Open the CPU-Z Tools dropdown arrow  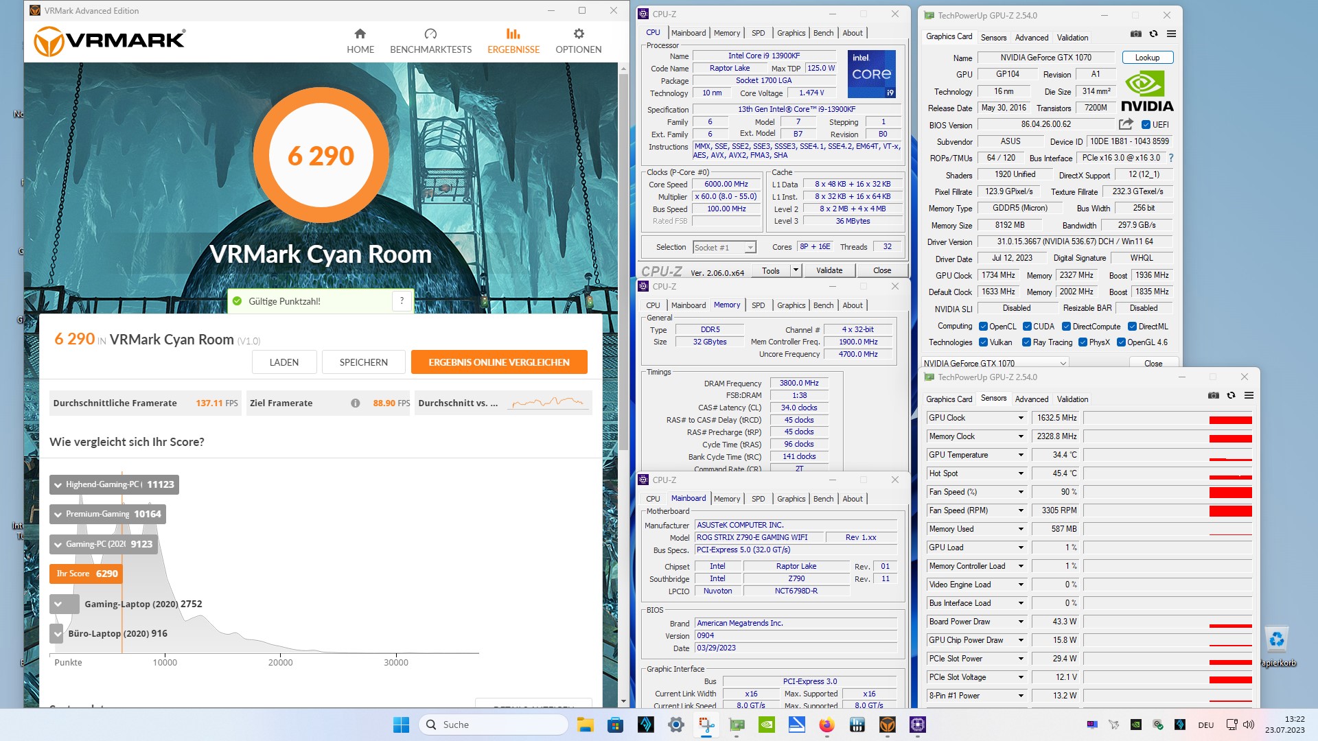tap(796, 270)
